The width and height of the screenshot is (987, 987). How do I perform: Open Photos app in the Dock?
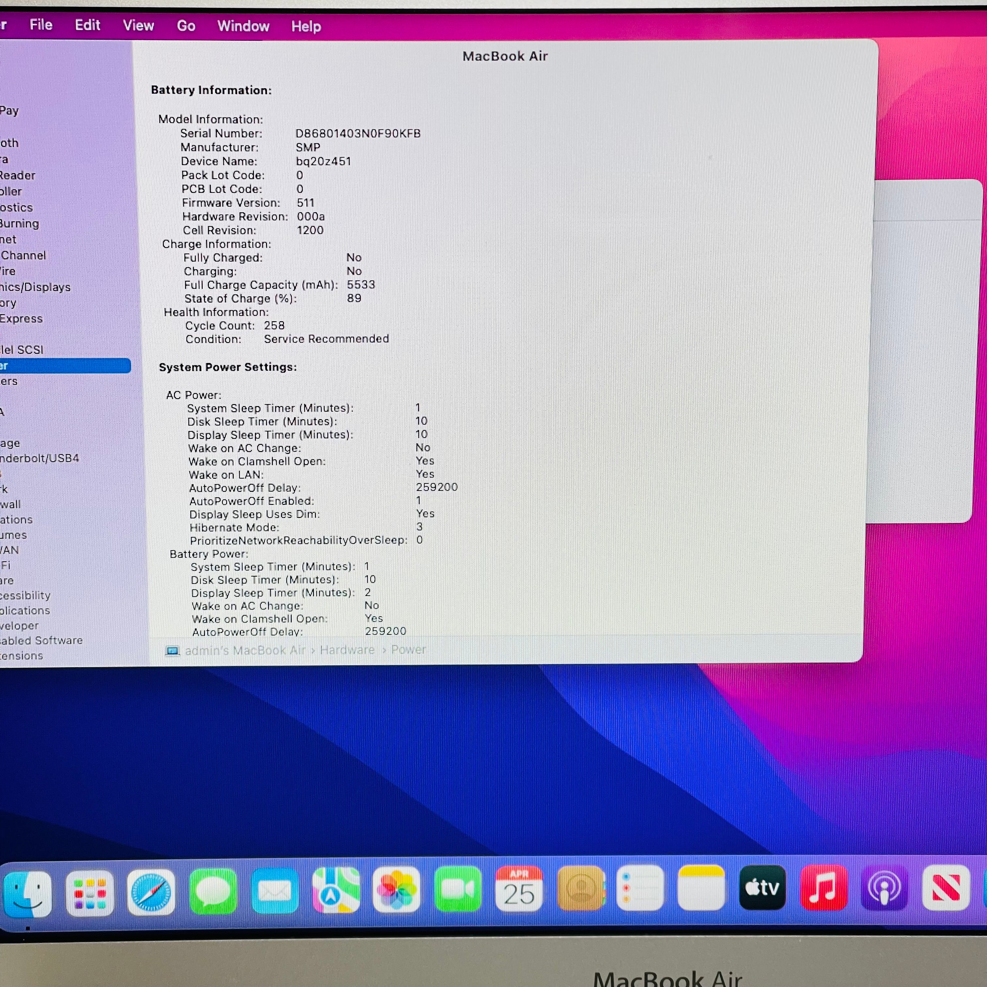coord(397,890)
